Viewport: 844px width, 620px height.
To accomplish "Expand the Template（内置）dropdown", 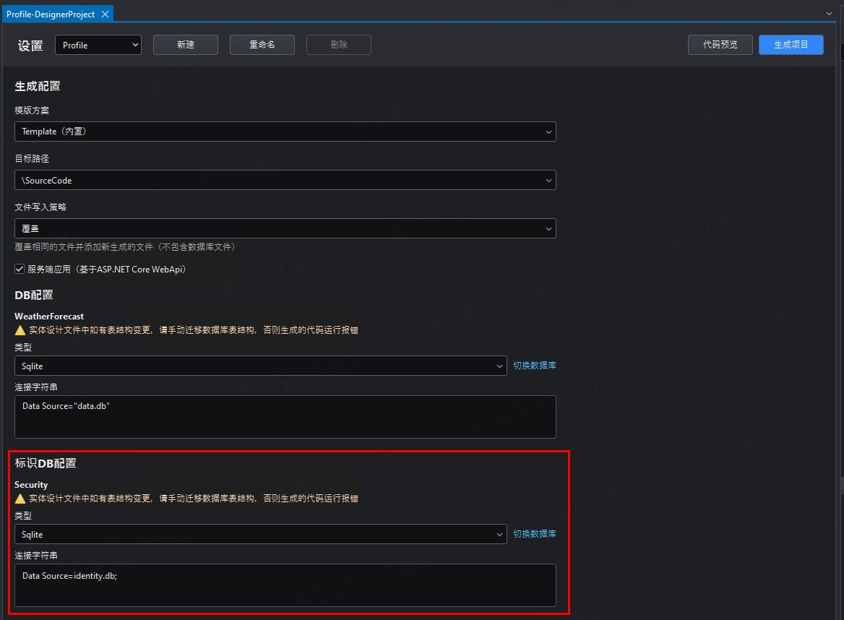I will [285, 132].
